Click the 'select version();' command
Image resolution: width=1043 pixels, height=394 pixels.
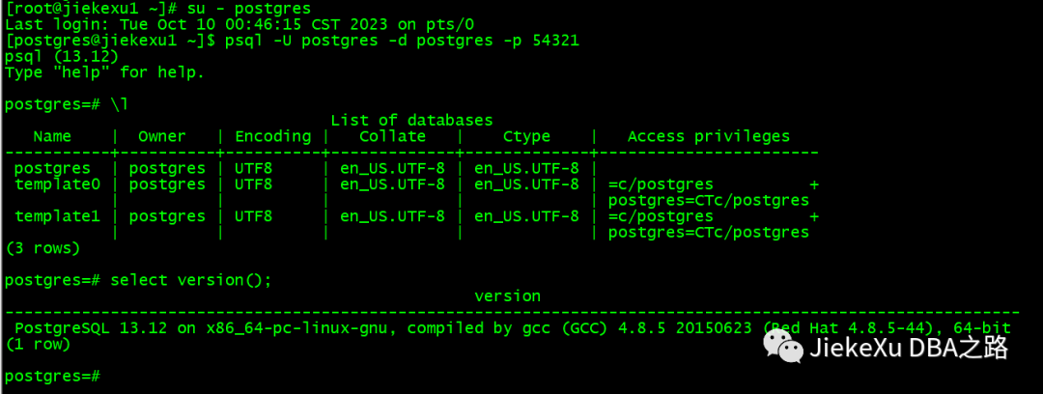191,280
